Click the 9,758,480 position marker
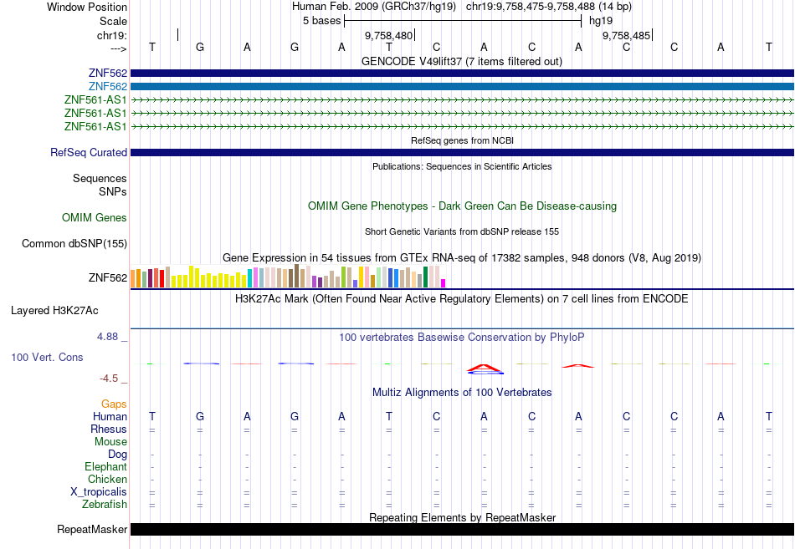Image resolution: width=795 pixels, height=549 pixels. tap(388, 35)
